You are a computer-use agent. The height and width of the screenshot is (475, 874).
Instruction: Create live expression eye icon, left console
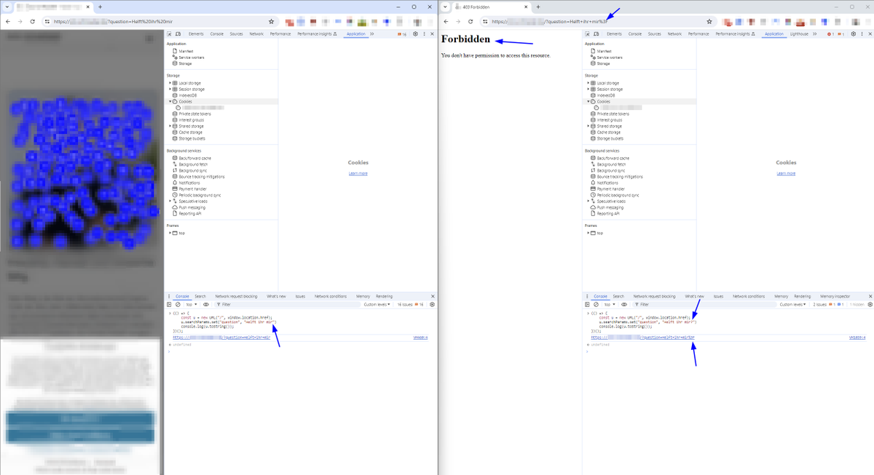[206, 305]
